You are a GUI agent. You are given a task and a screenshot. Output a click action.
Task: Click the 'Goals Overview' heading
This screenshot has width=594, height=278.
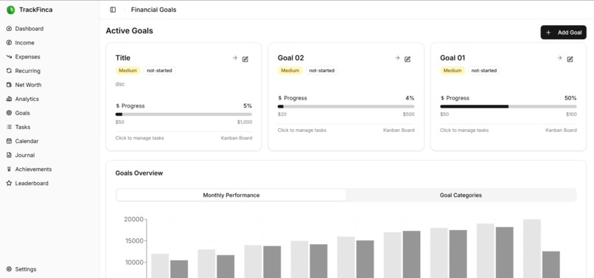(x=139, y=173)
